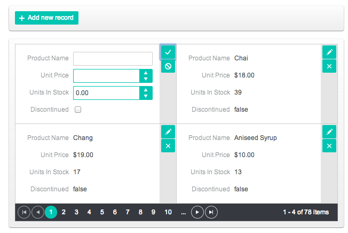Edit the Chai product record
Image resolution: width=348 pixels, height=233 pixels.
tap(329, 52)
